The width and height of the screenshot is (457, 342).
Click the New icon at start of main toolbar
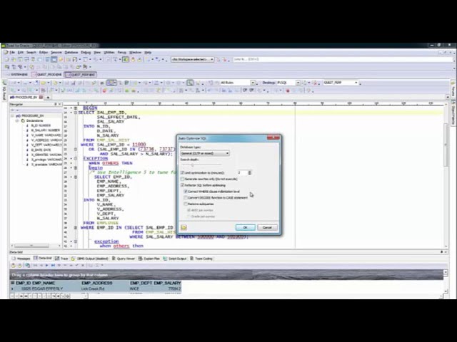[6, 59]
